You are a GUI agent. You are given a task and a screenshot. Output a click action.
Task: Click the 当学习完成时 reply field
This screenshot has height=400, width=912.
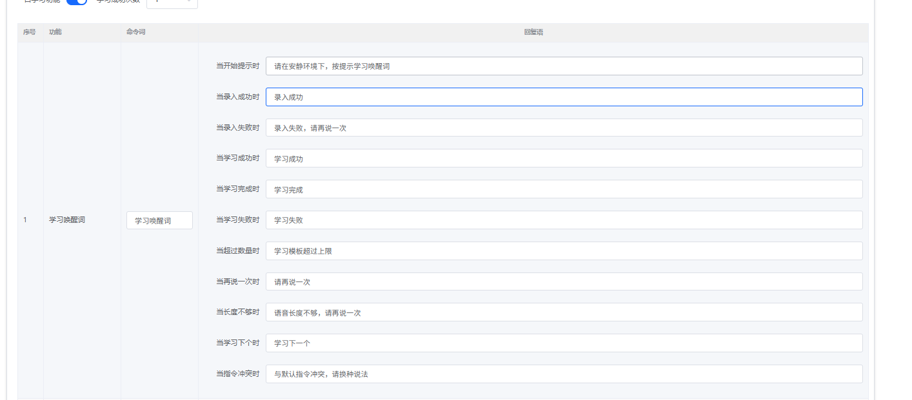tap(564, 189)
